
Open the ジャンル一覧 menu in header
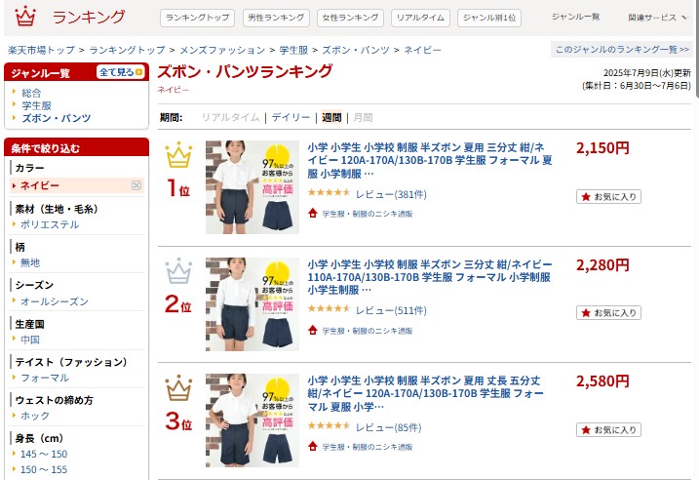coord(575,17)
